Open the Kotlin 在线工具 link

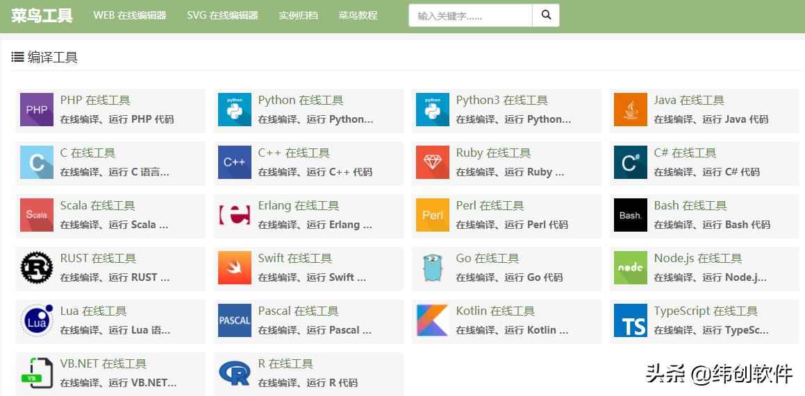(495, 311)
